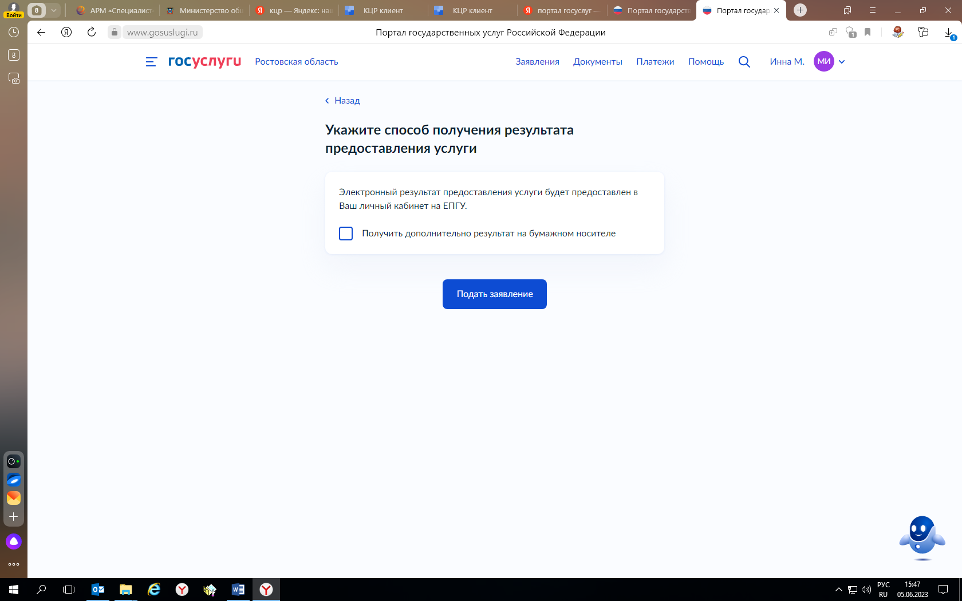Screen dimensions: 962x601
Task: Open browser history clock icon
Action: tap(14, 33)
